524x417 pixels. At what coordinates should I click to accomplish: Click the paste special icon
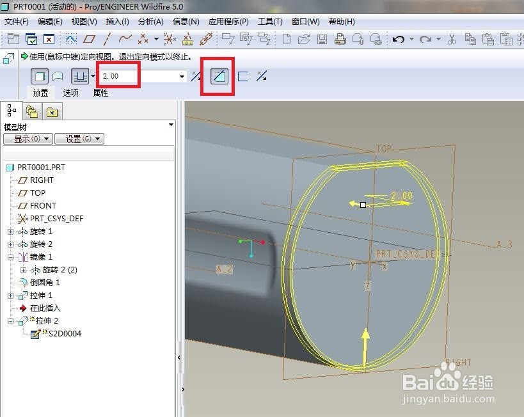click(506, 40)
